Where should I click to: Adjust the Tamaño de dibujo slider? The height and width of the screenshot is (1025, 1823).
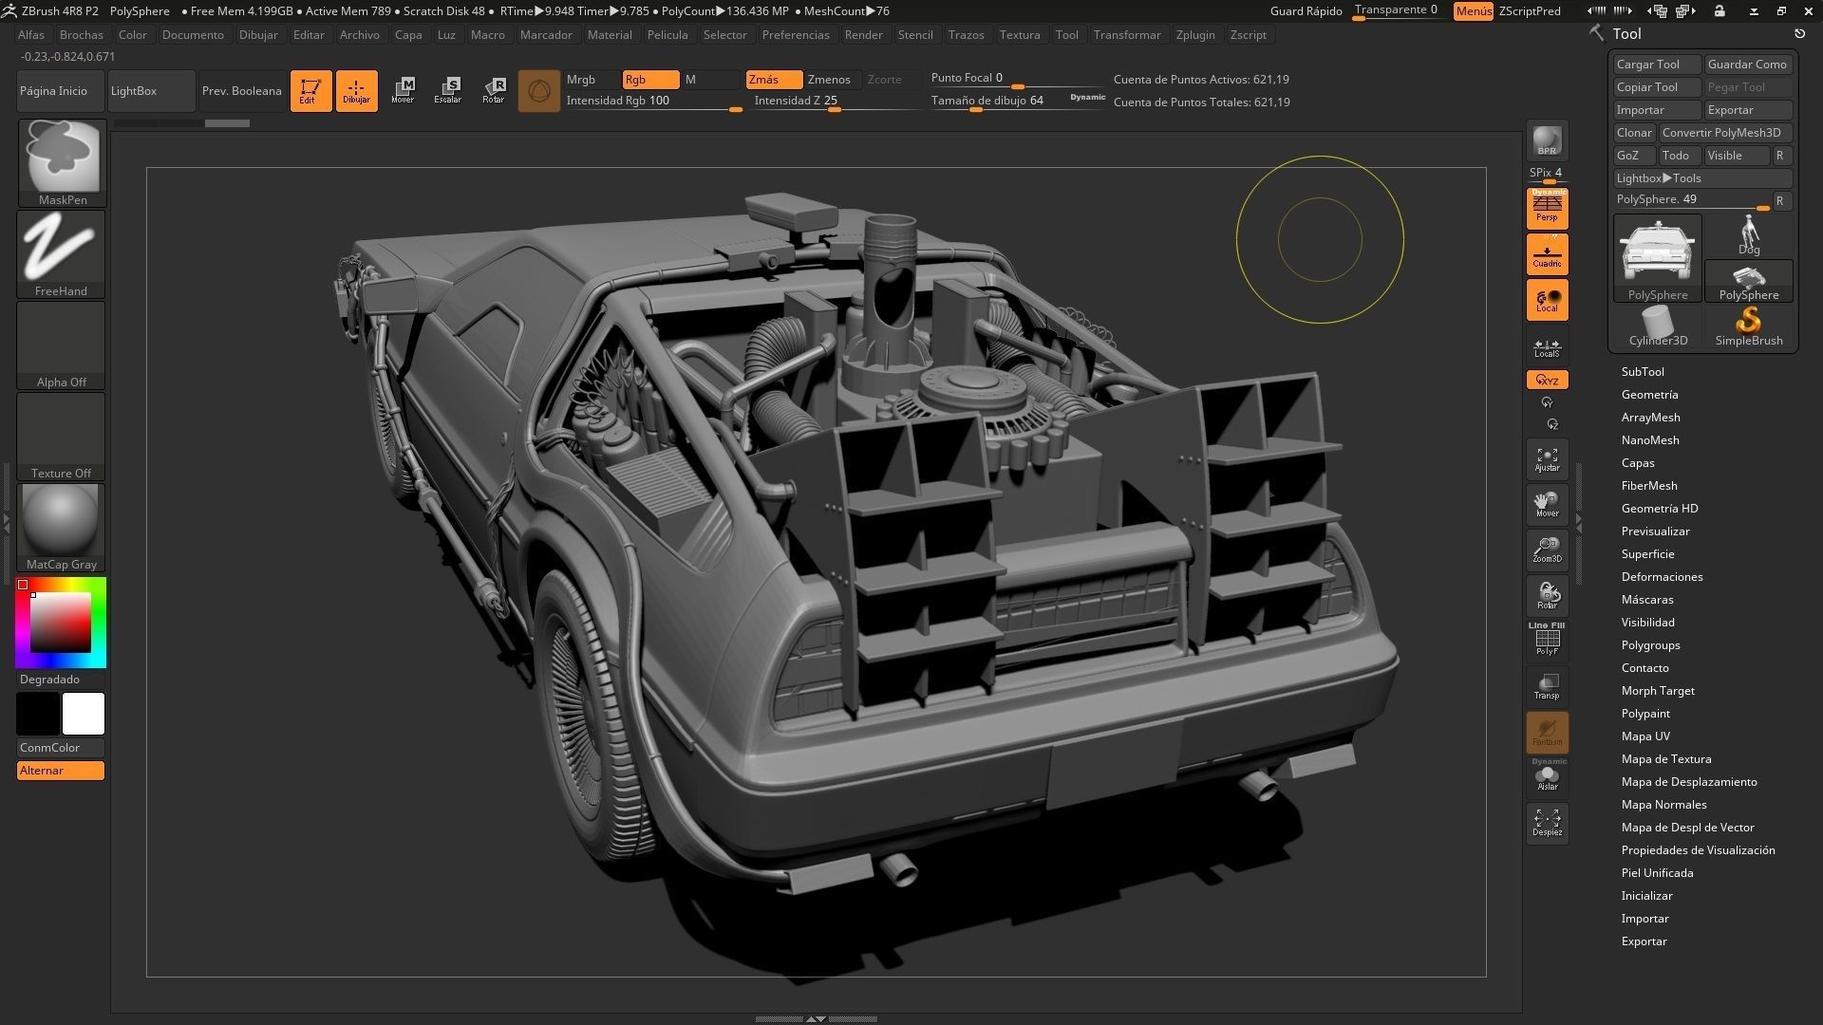pos(1018,102)
